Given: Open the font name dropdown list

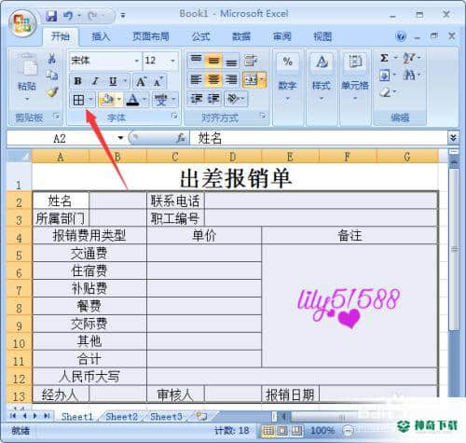Looking at the screenshot, I should pyautogui.click(x=136, y=61).
